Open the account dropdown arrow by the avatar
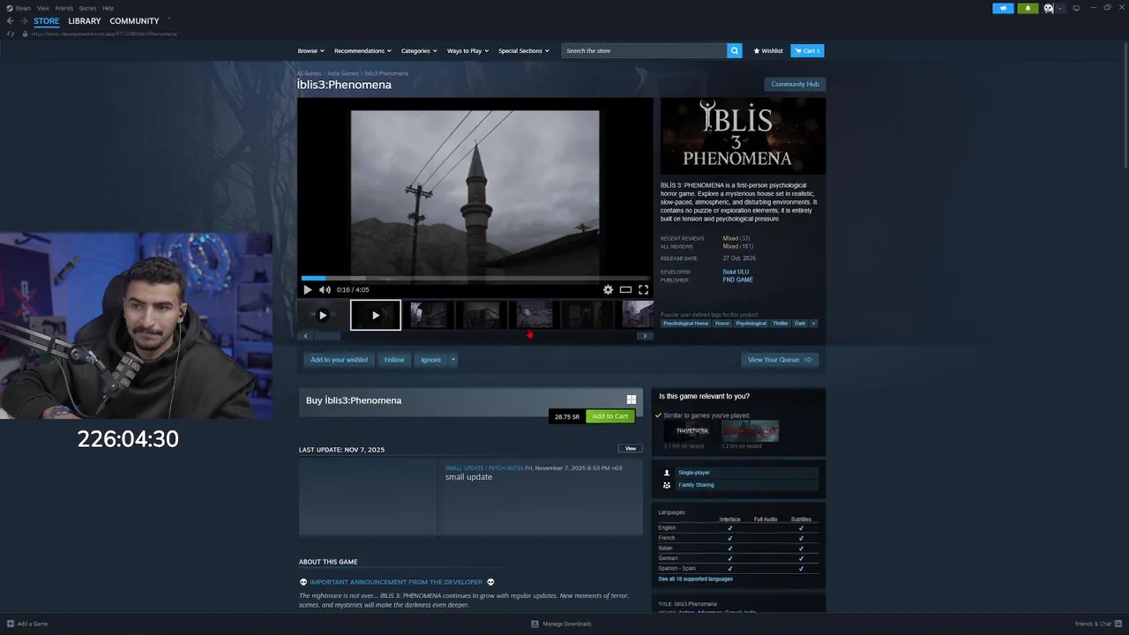Viewport: 1129px width, 635px height. 1060,8
